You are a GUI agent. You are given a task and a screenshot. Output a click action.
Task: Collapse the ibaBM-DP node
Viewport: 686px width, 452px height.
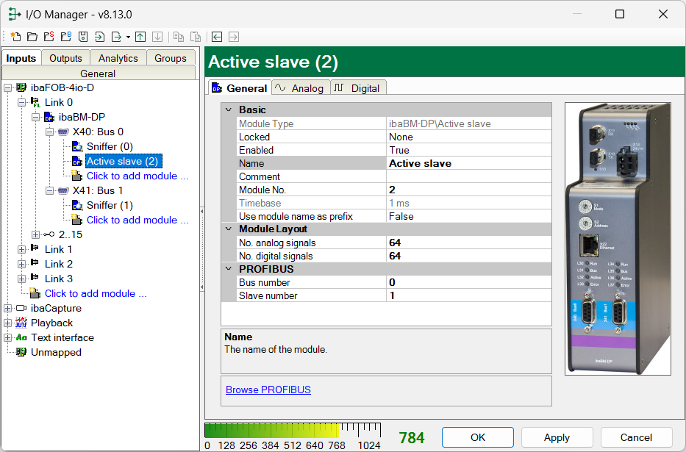click(35, 117)
